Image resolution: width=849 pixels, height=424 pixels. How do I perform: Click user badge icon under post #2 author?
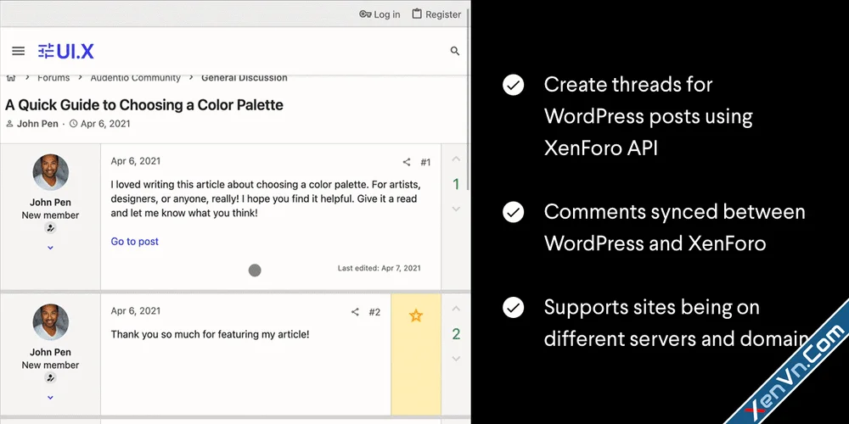tap(50, 377)
